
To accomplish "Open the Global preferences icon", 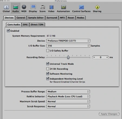I will [x=6, y=7].
